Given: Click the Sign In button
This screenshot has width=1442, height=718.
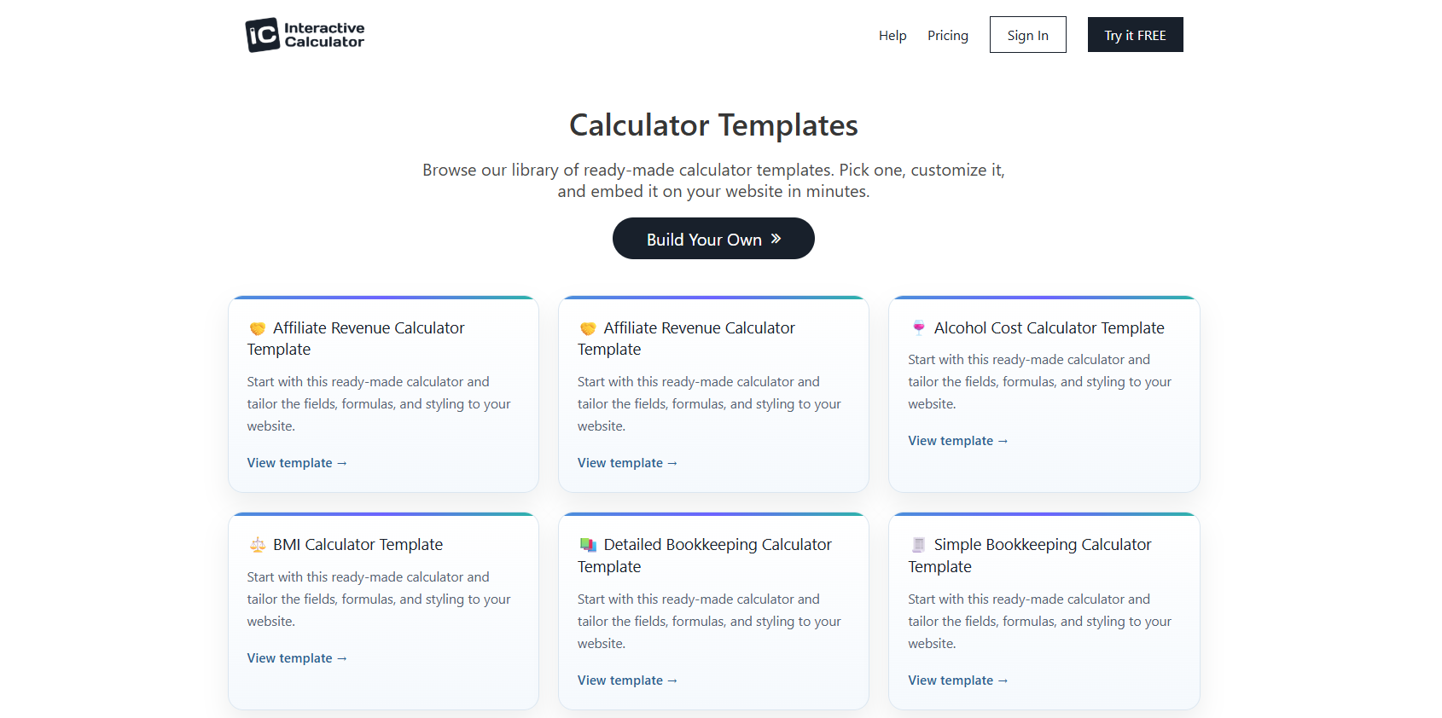Looking at the screenshot, I should click(x=1028, y=35).
